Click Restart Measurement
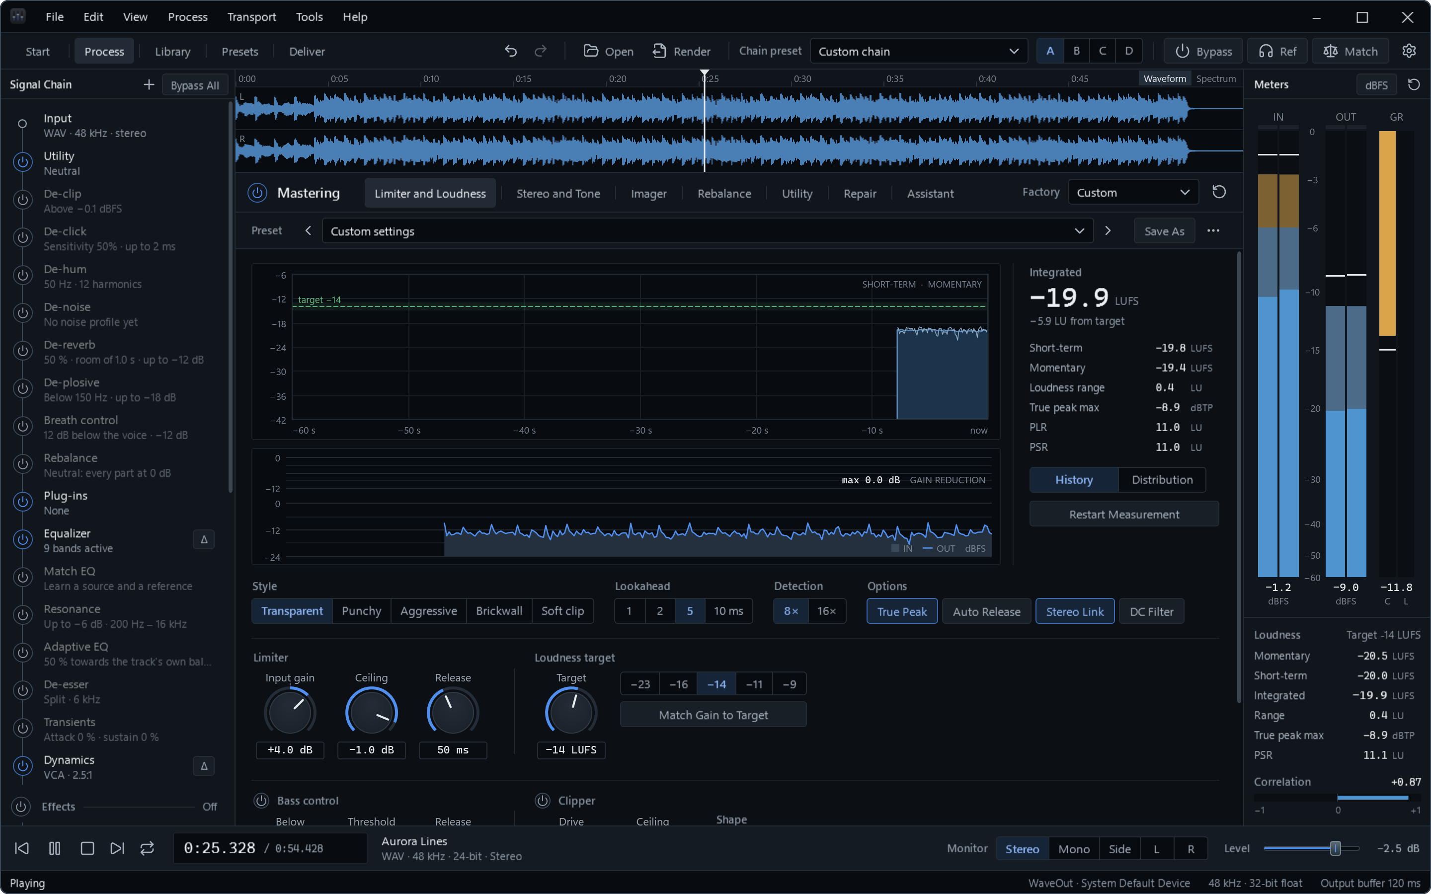The image size is (1431, 894). (x=1123, y=515)
